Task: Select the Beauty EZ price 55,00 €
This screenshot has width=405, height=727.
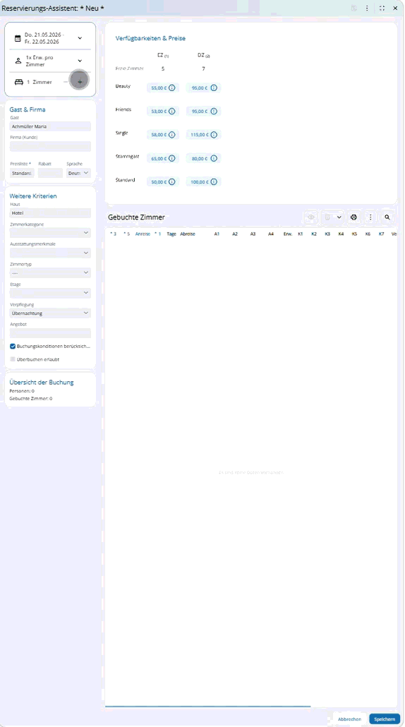Action: click(159, 88)
